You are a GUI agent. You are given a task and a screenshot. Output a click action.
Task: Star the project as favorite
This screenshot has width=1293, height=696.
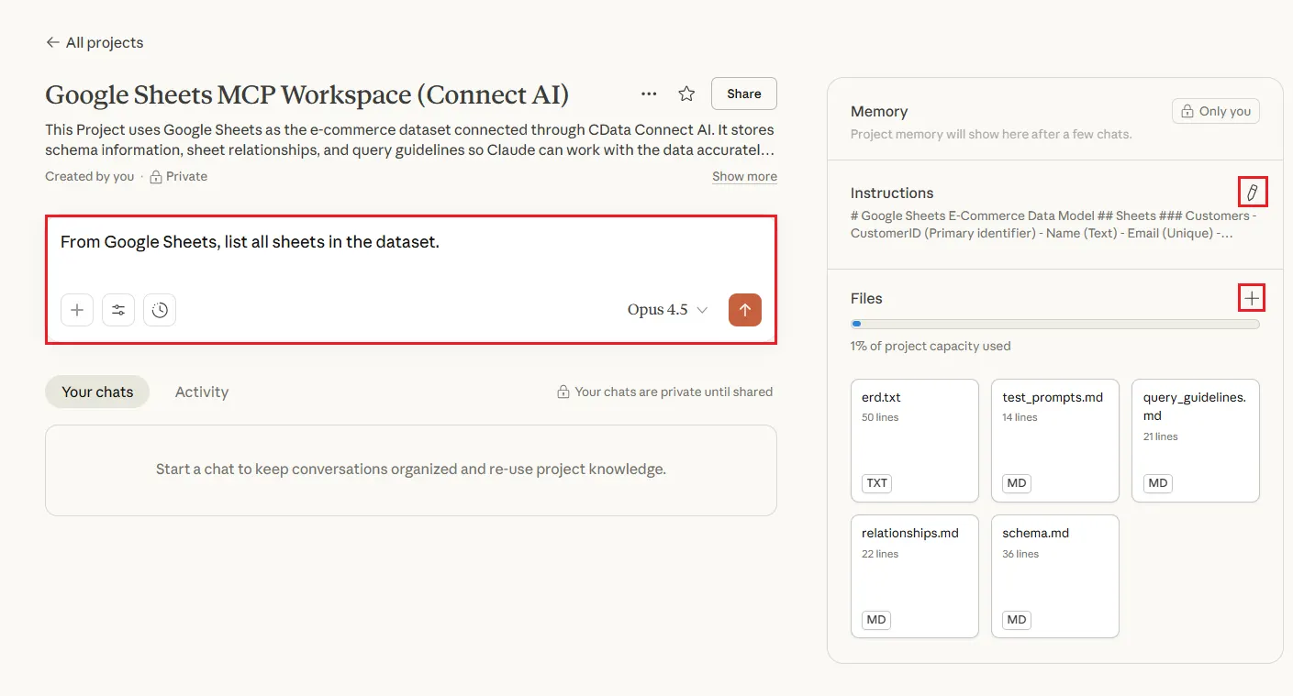point(686,94)
